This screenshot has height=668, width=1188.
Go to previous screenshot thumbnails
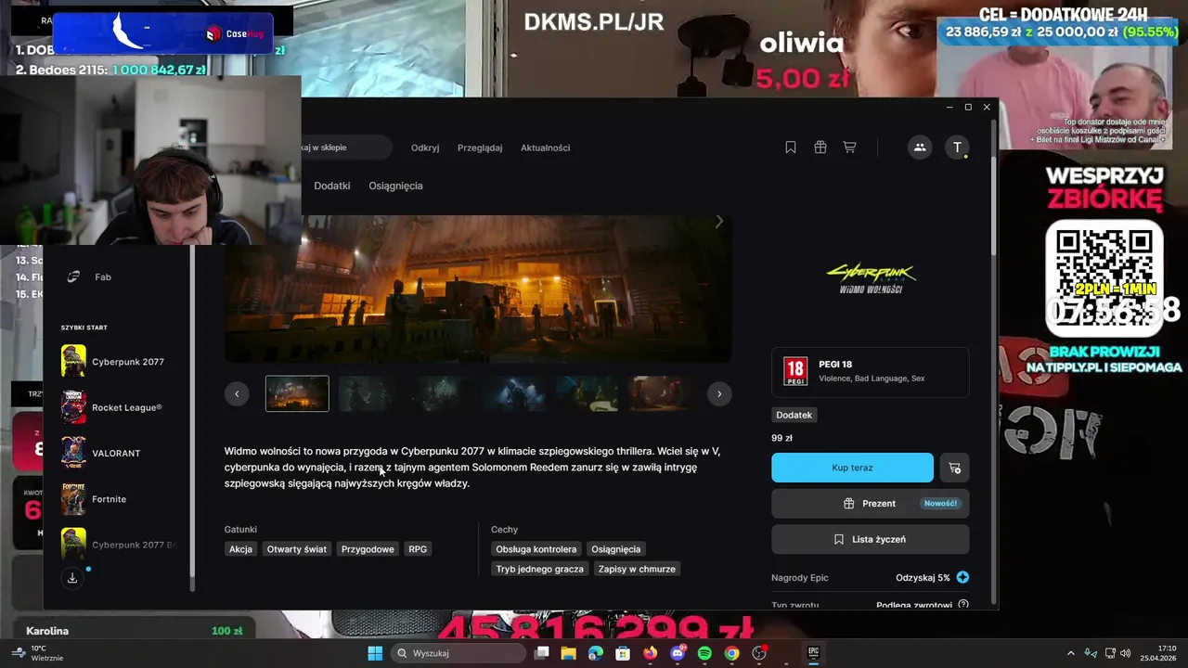237,393
